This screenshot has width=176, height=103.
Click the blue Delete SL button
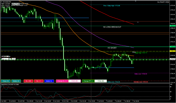[x=49, y=81]
